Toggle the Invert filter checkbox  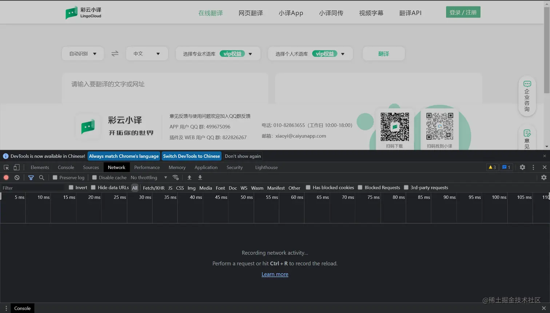[x=71, y=187]
